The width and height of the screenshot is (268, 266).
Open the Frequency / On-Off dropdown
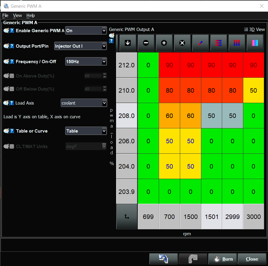(86, 62)
